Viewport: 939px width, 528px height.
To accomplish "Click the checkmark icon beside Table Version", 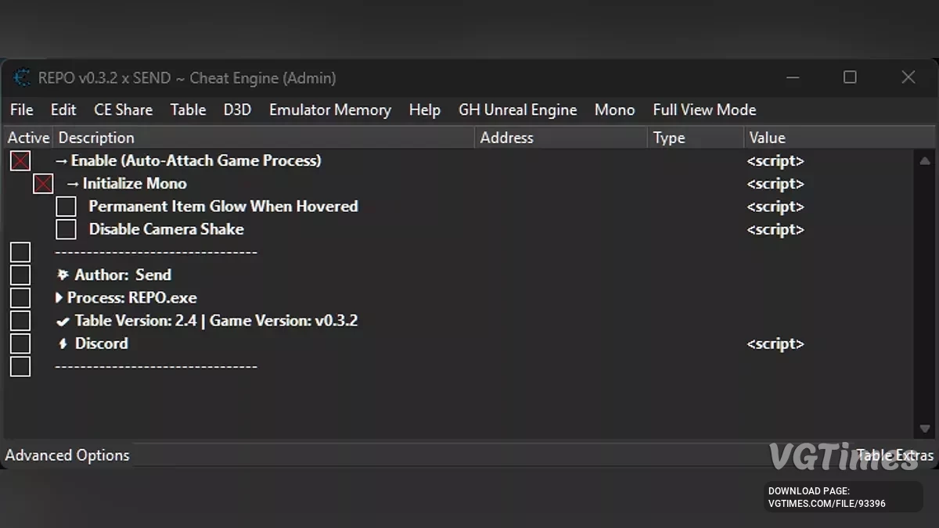I will point(63,320).
